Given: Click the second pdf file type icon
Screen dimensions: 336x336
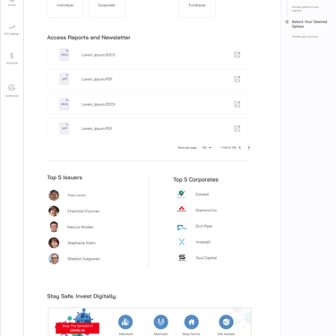Looking at the screenshot, I should click(x=65, y=128).
